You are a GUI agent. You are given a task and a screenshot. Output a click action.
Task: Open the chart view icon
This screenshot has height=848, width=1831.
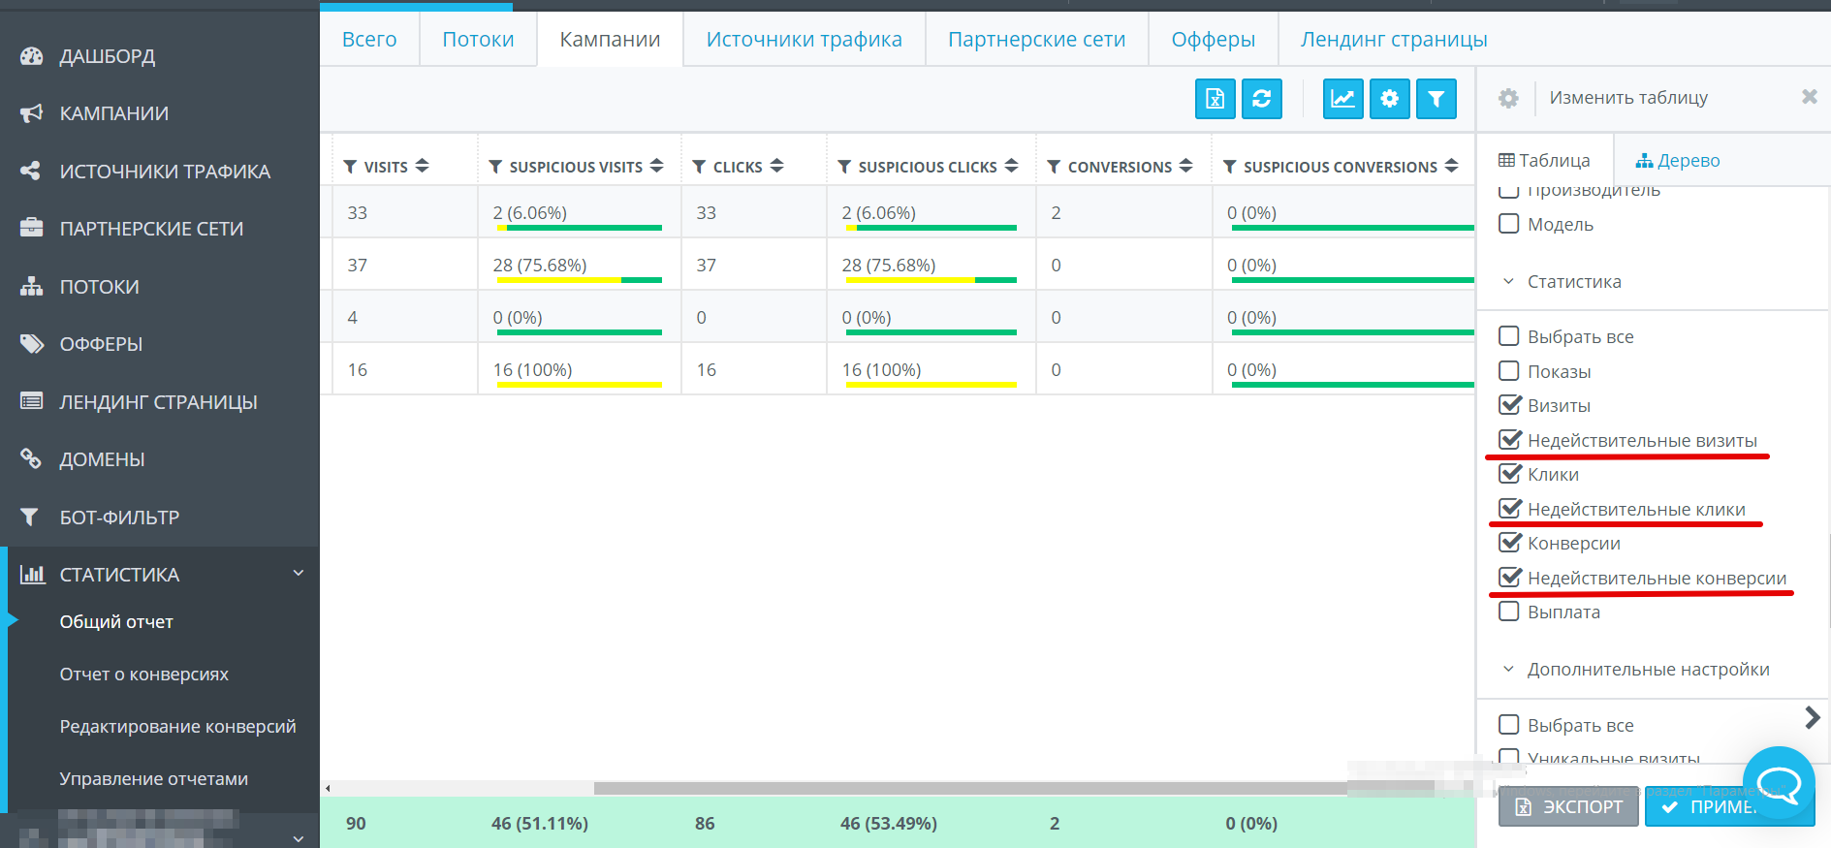pyautogui.click(x=1342, y=99)
